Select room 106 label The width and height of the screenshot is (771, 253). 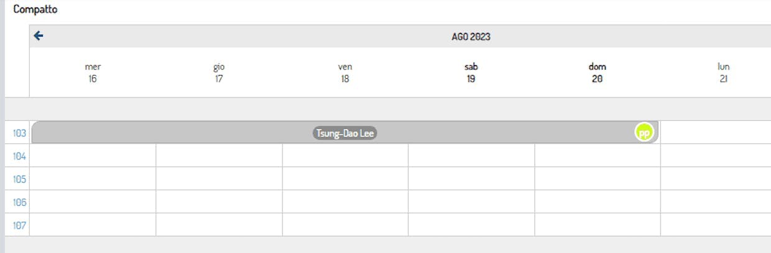19,202
